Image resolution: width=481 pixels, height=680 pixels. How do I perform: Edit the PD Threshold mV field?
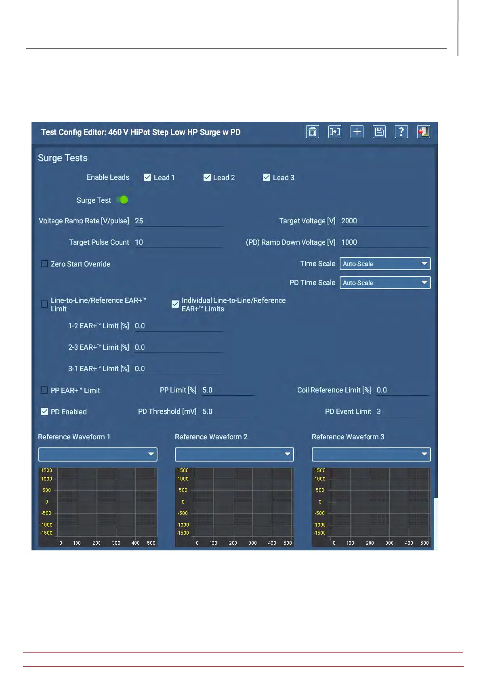228,411
